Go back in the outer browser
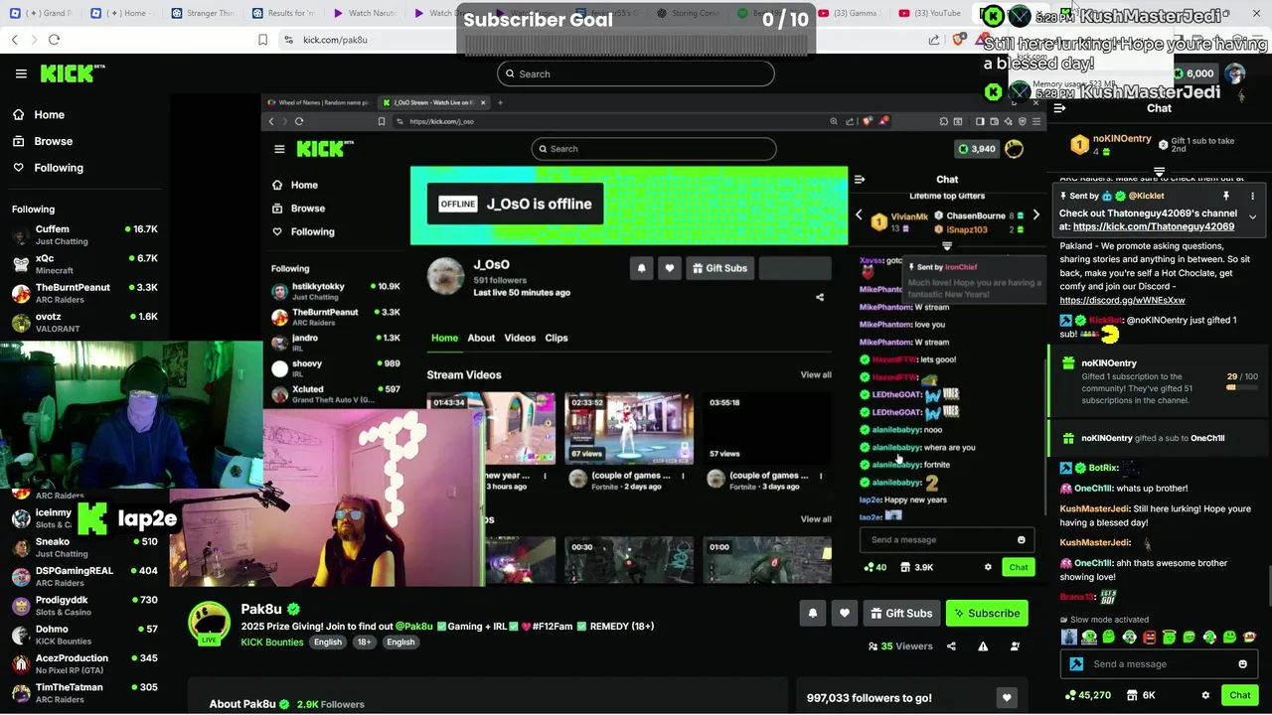The image size is (1272, 715). point(14,40)
